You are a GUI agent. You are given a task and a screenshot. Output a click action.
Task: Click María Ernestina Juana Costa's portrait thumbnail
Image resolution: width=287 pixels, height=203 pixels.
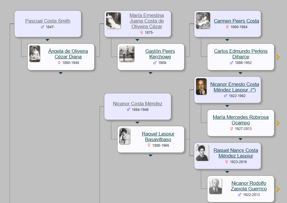tap(113, 21)
